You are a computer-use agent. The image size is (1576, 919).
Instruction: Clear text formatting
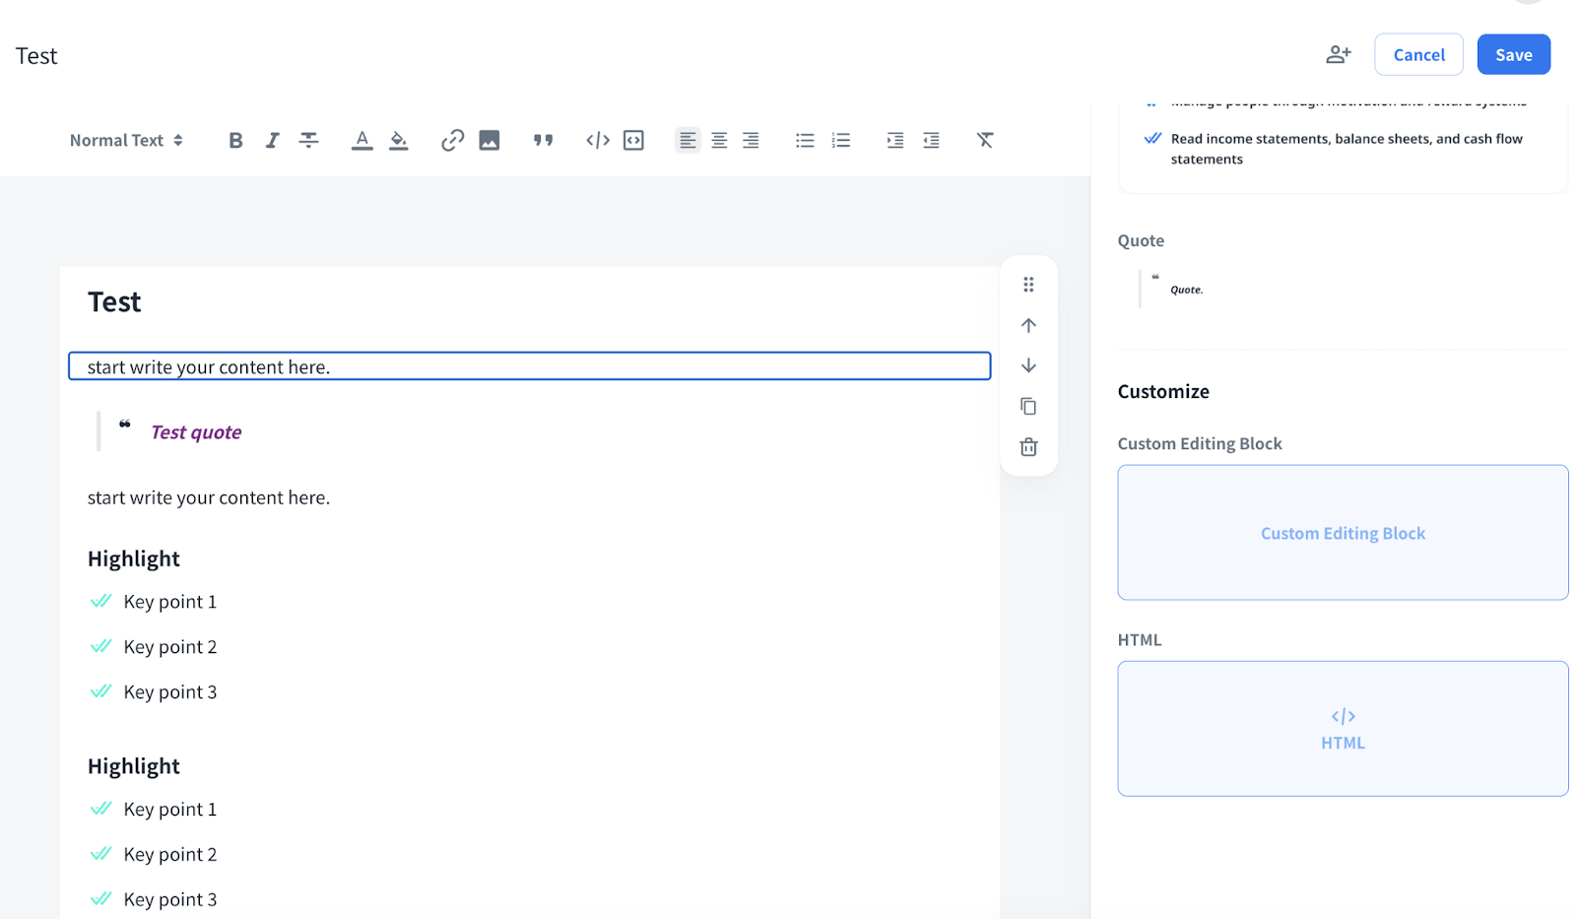(984, 140)
